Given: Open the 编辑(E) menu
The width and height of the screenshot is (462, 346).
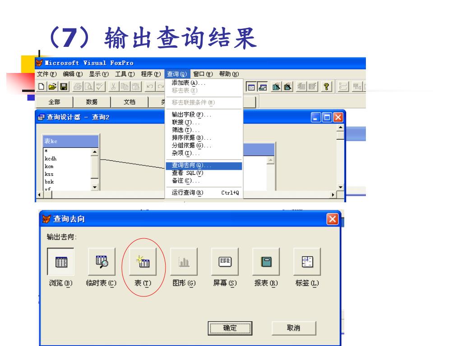Looking at the screenshot, I should (73, 74).
